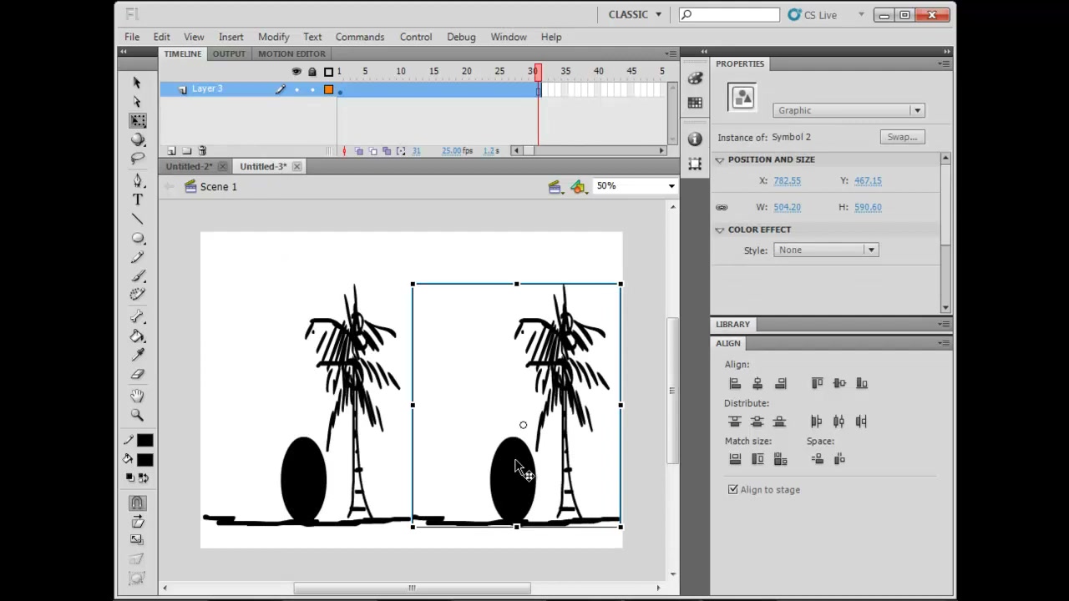Toggle Layer 3 outline color square
Image resolution: width=1069 pixels, height=601 pixels.
coord(328,89)
